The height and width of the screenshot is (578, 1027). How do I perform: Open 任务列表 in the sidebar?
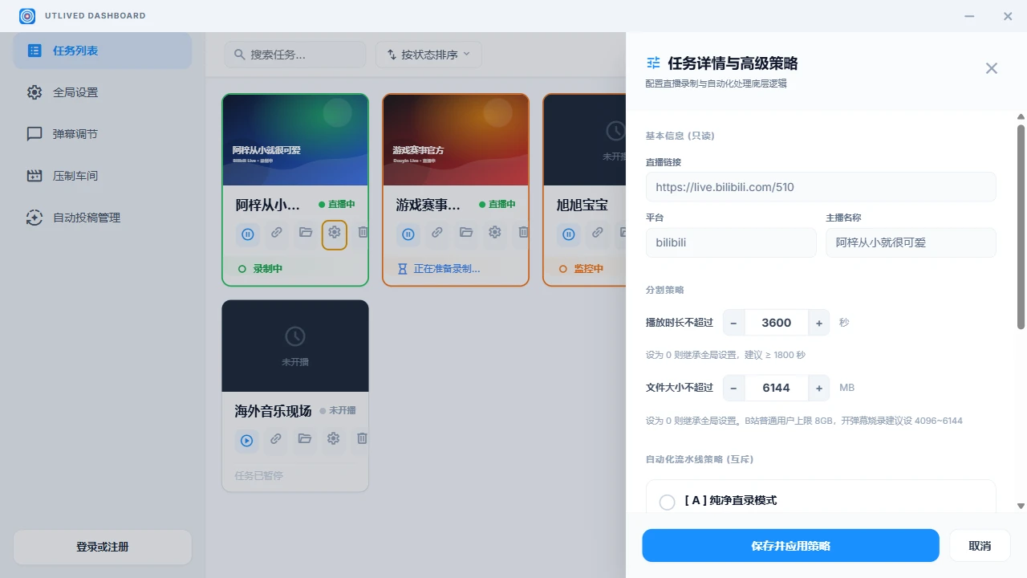(x=103, y=51)
